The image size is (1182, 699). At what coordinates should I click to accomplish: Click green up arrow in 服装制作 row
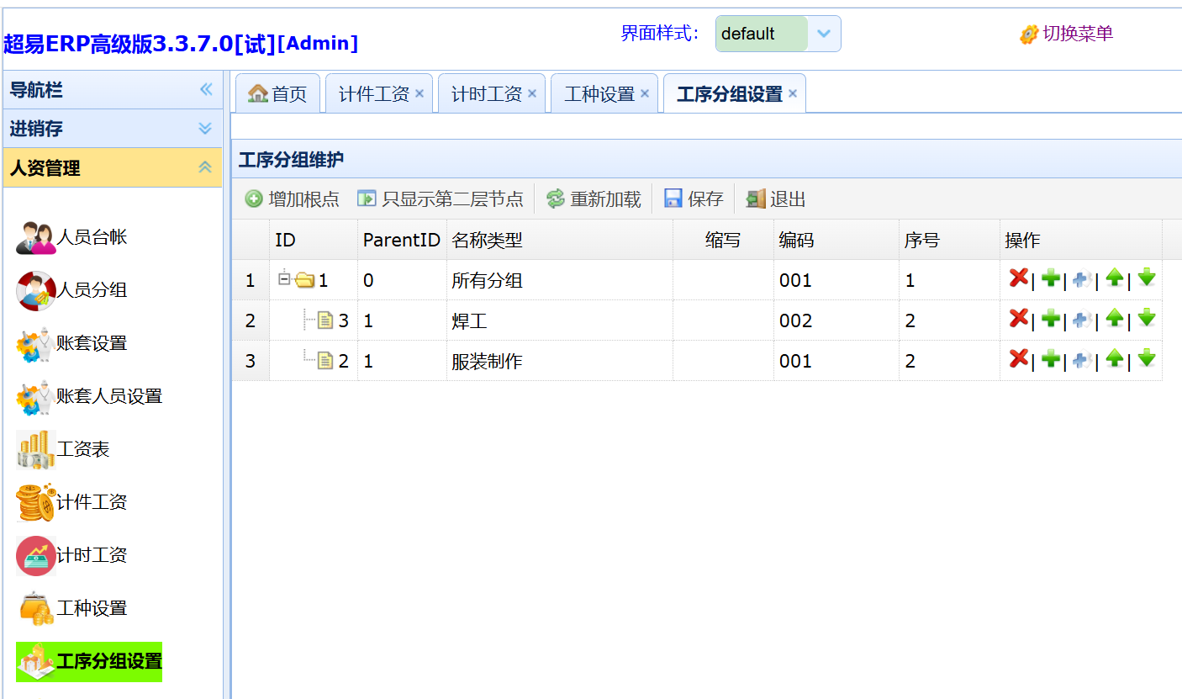(x=1114, y=359)
